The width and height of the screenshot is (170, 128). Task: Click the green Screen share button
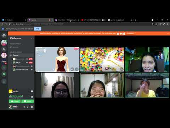pos(28,101)
